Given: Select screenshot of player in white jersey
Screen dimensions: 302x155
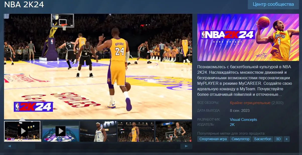Looking at the screenshot, I should tap(98, 131).
